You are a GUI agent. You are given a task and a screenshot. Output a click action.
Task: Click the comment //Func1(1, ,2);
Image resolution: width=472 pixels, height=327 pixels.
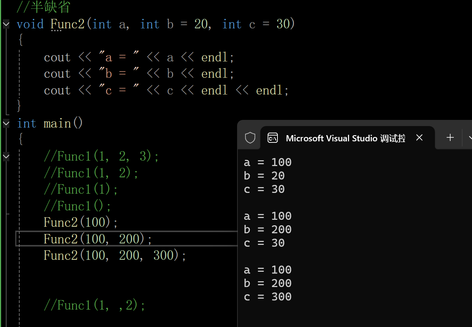coord(95,305)
